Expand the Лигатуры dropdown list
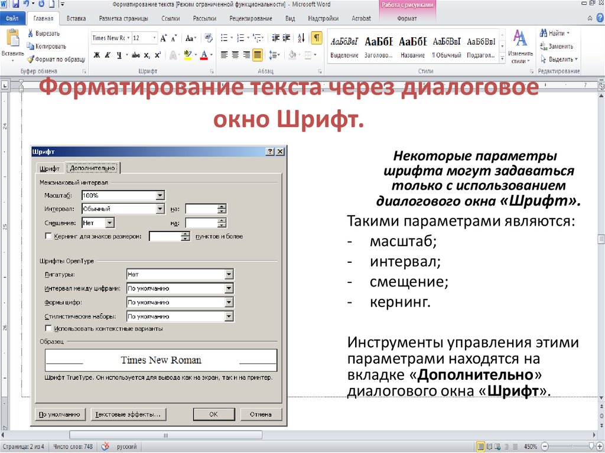Screen dimensions: 605x453 tap(229, 275)
